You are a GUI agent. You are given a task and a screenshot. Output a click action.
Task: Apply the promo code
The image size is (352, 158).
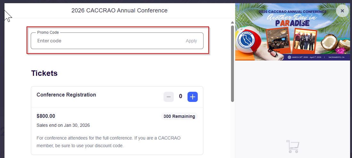point(191,41)
